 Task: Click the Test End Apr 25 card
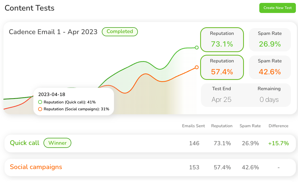coord(222,95)
